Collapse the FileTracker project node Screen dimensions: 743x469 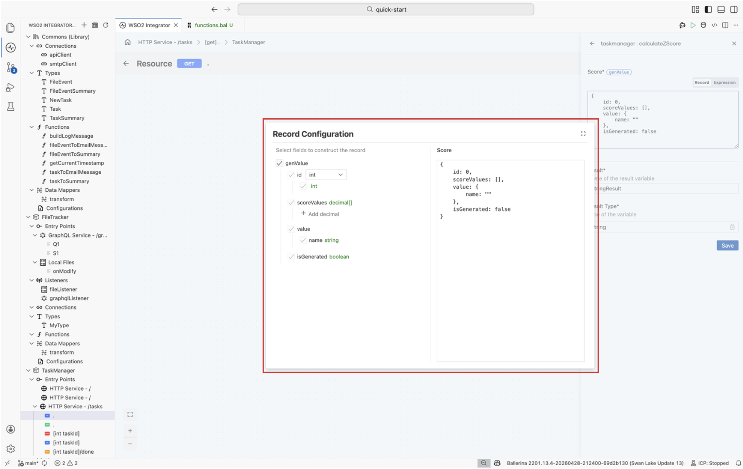tap(28, 217)
